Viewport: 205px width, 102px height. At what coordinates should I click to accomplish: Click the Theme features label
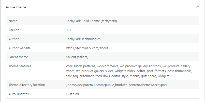pyautogui.click(x=20, y=66)
